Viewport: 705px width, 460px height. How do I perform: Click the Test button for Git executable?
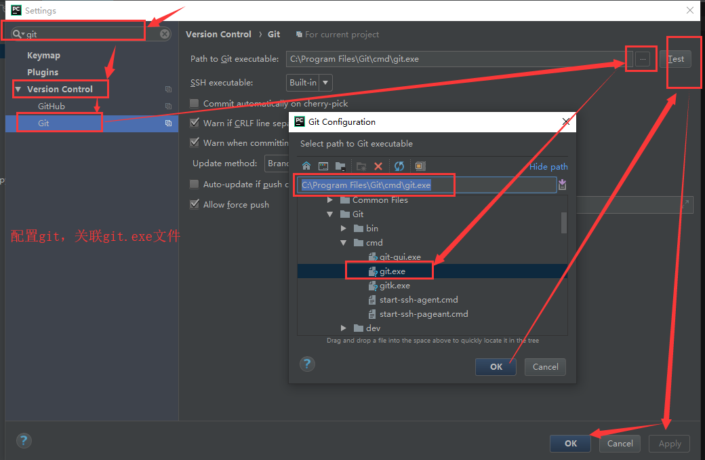click(x=675, y=59)
